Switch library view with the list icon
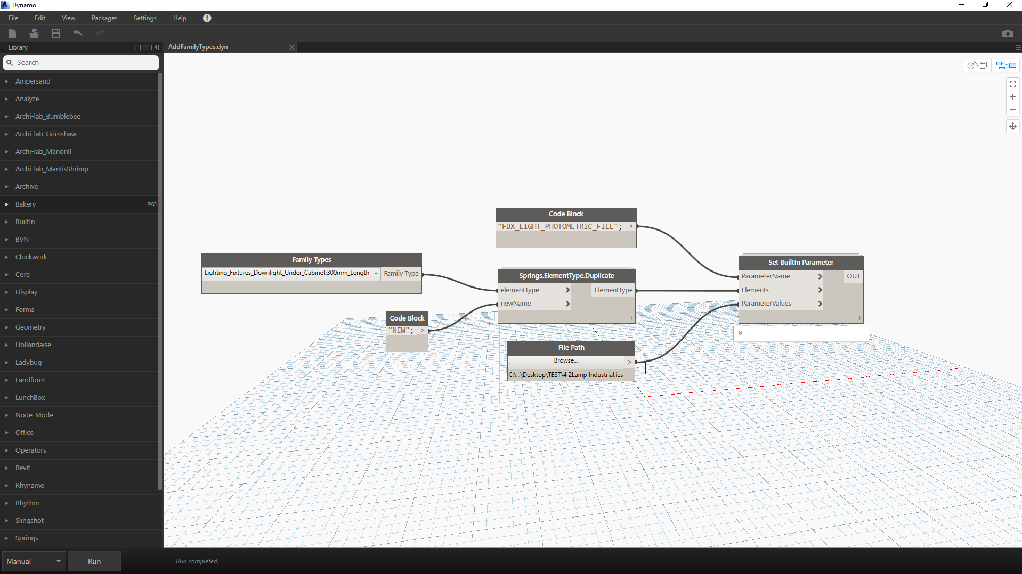Viewport: 1022px width, 574px height. click(146, 47)
